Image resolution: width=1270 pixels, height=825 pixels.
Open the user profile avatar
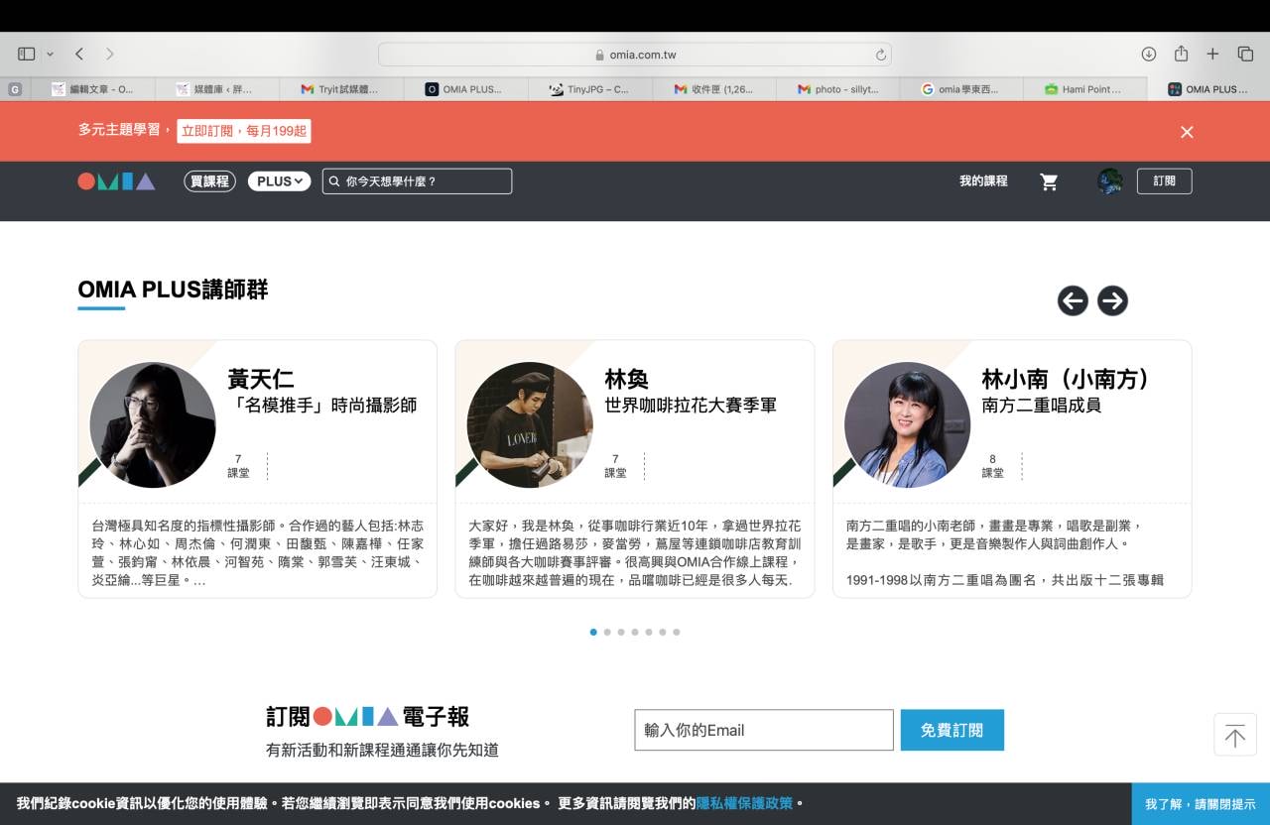[1110, 181]
